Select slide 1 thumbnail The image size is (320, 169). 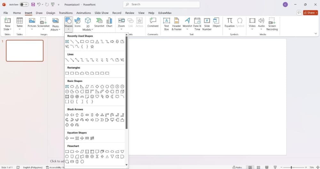pyautogui.click(x=25, y=51)
